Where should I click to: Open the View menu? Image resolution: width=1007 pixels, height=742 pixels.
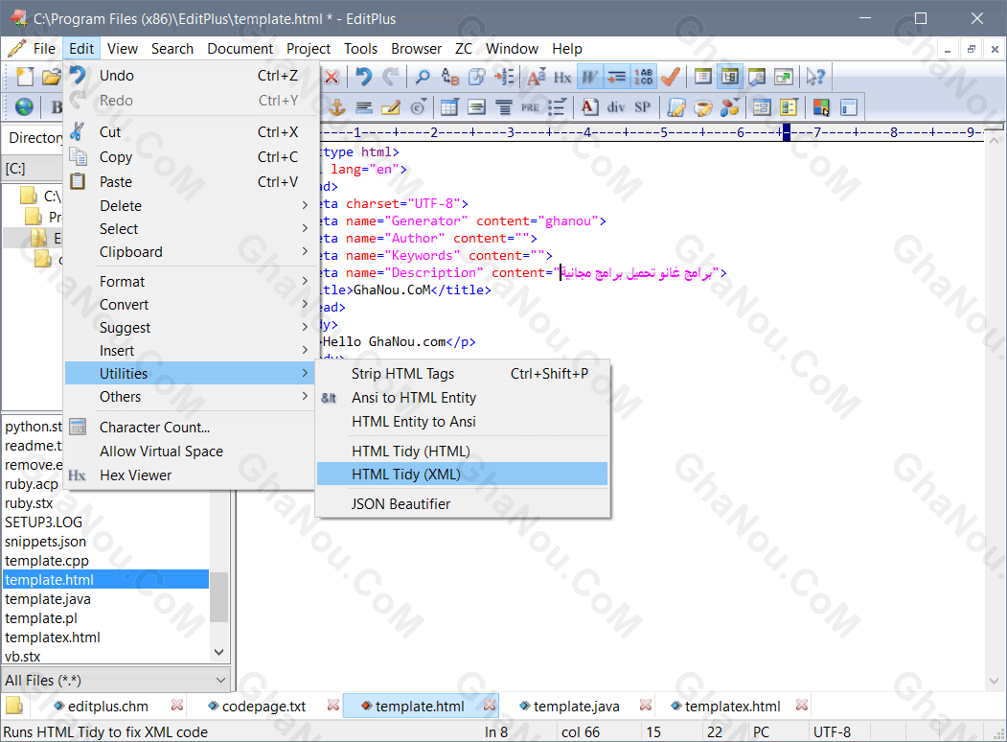(122, 49)
